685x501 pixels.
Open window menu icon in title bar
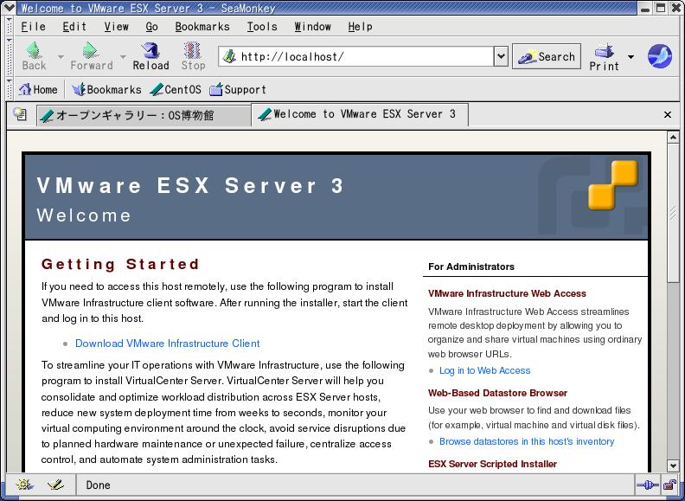coord(9,8)
